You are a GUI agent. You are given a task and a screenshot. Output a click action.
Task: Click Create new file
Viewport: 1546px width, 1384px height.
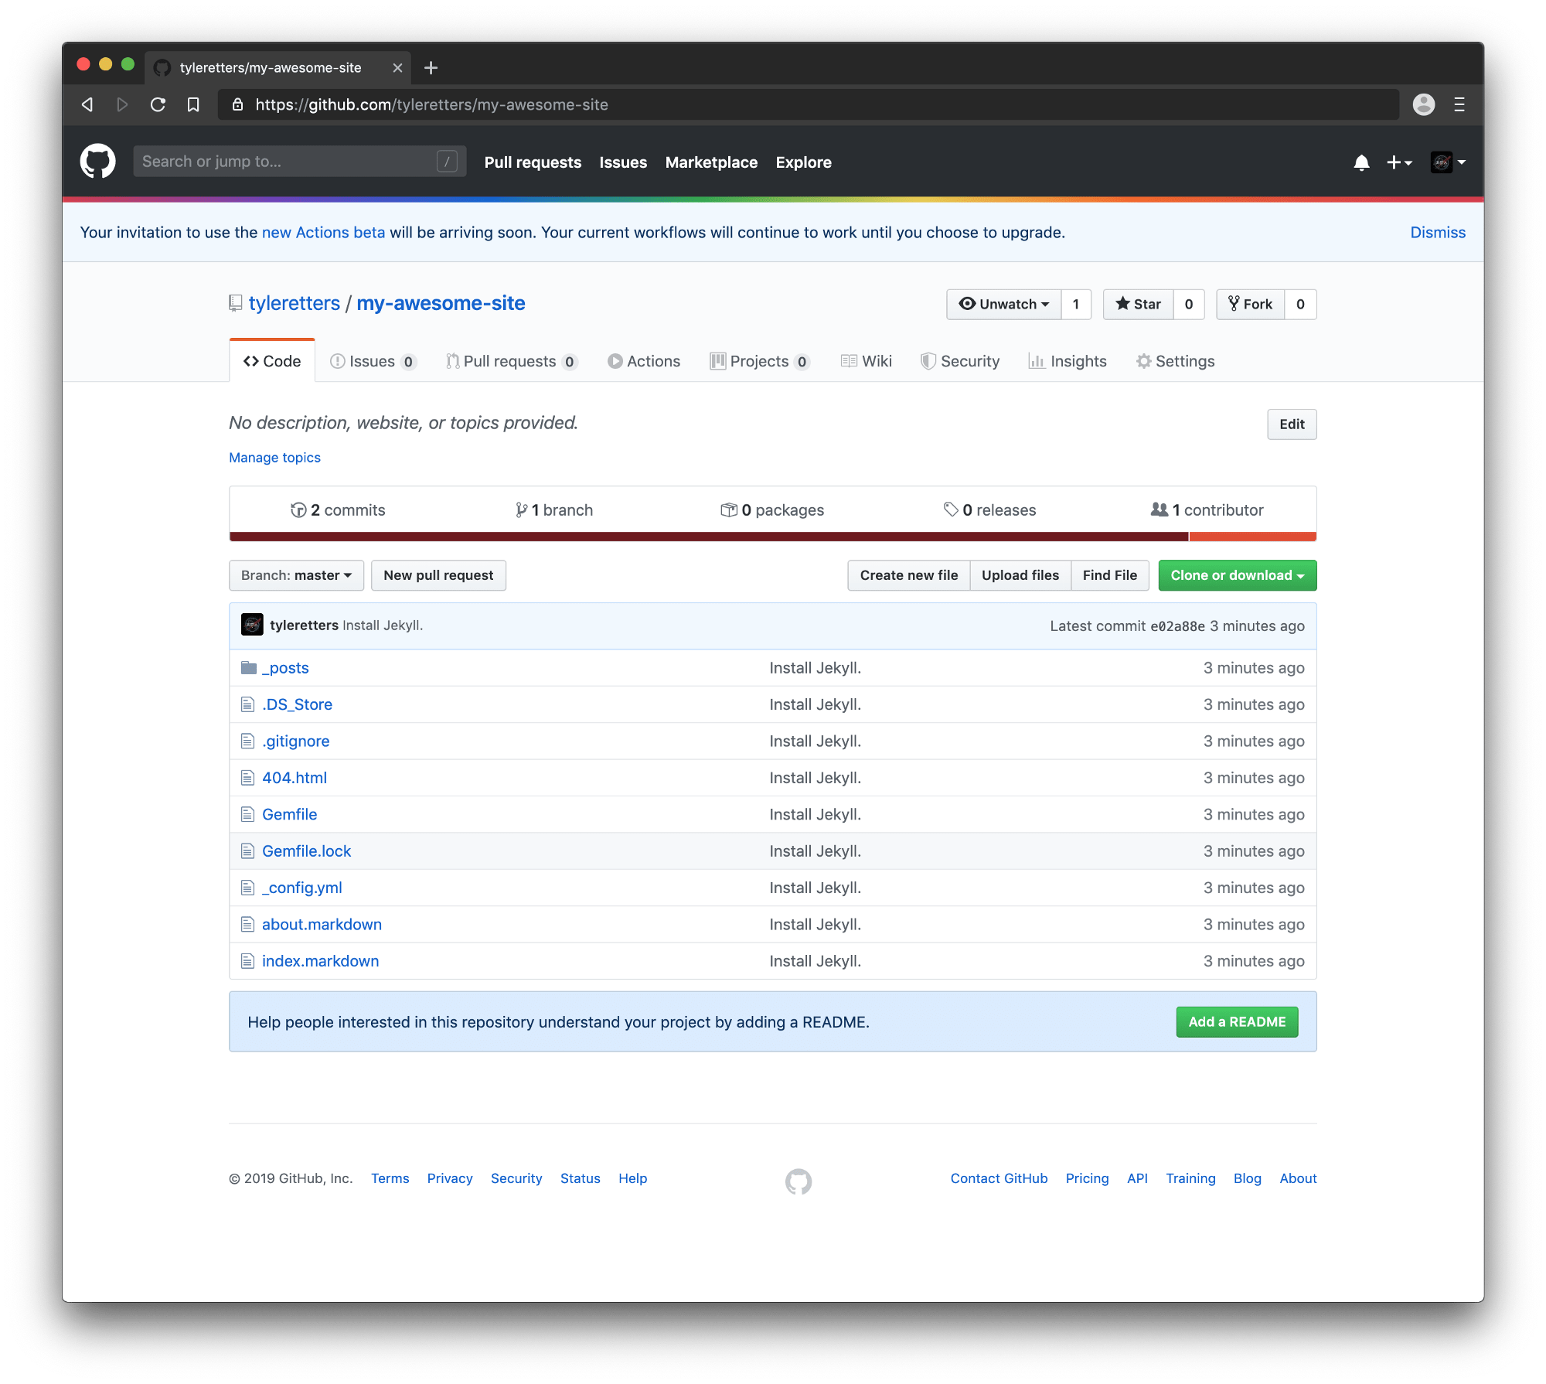coord(908,575)
